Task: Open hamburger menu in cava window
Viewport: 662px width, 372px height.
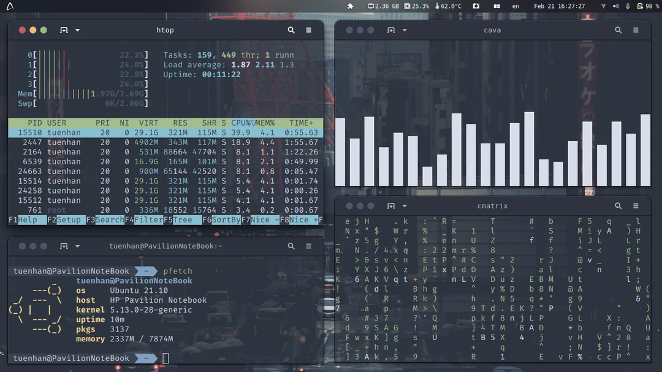Action: pyautogui.click(x=636, y=30)
